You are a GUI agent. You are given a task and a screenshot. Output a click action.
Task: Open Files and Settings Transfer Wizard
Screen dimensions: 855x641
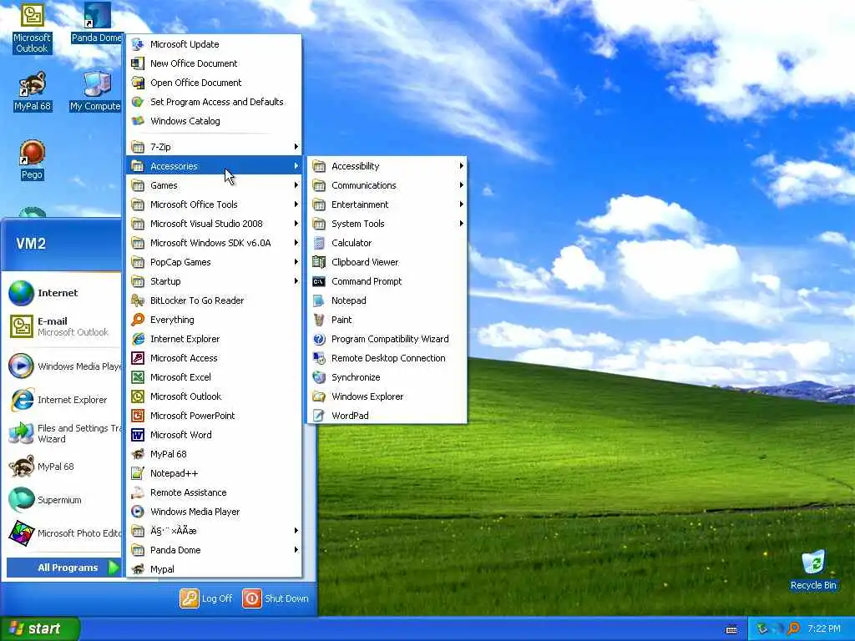pos(63,433)
